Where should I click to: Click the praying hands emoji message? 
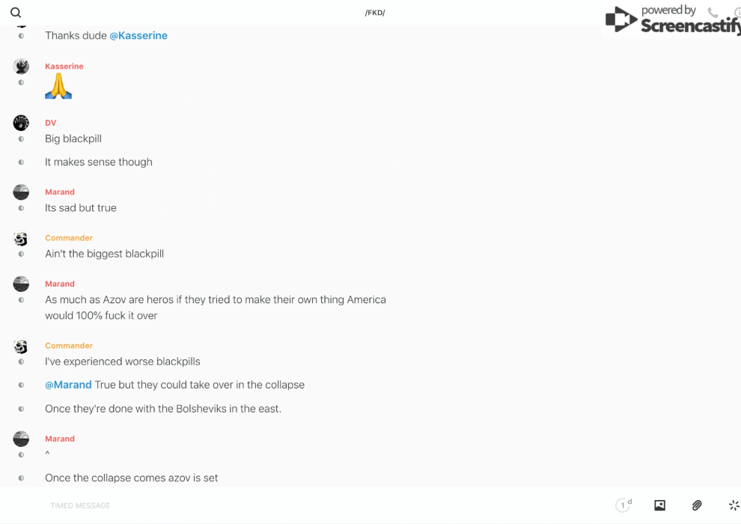tap(58, 87)
